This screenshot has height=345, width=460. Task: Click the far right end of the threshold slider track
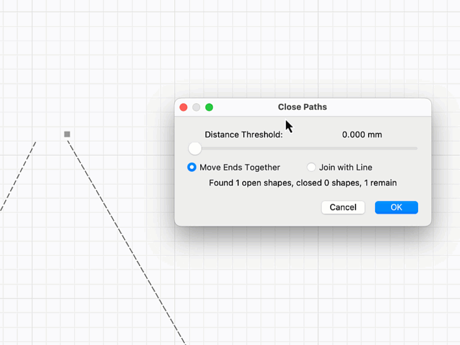(416, 148)
